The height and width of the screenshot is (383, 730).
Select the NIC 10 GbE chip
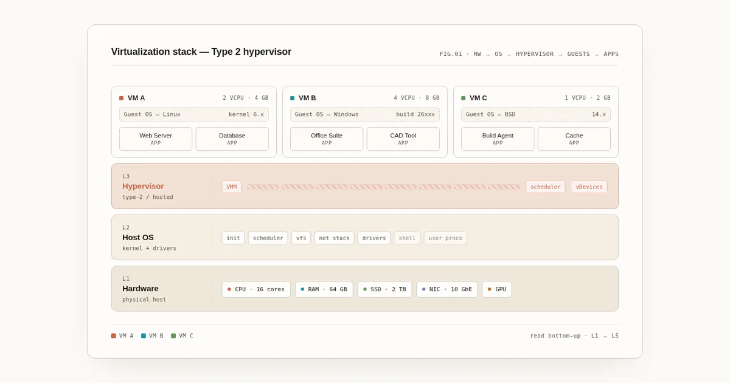pos(447,289)
